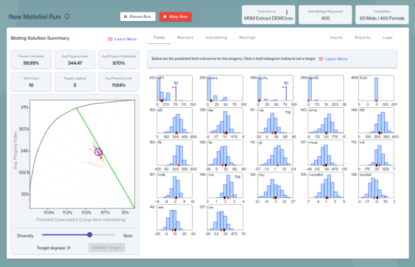Select the scrotal trait histogram
Screen dimensions: 415x267
click(376, 189)
